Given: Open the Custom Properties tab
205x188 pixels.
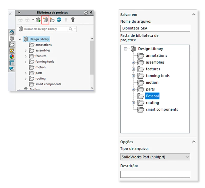Looking at the screenshot, I should click(12, 63).
